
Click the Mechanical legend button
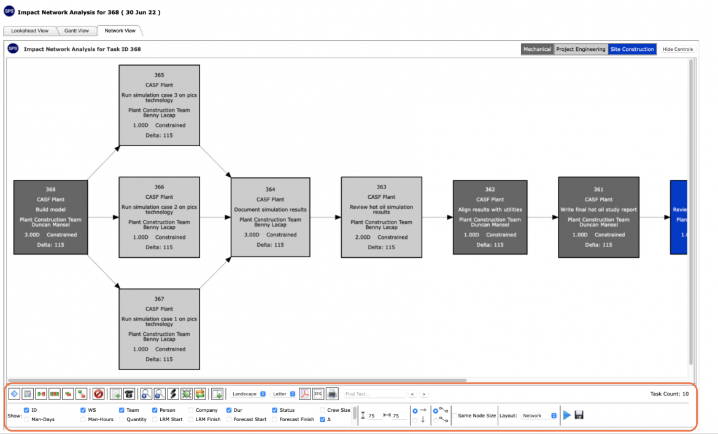point(537,49)
